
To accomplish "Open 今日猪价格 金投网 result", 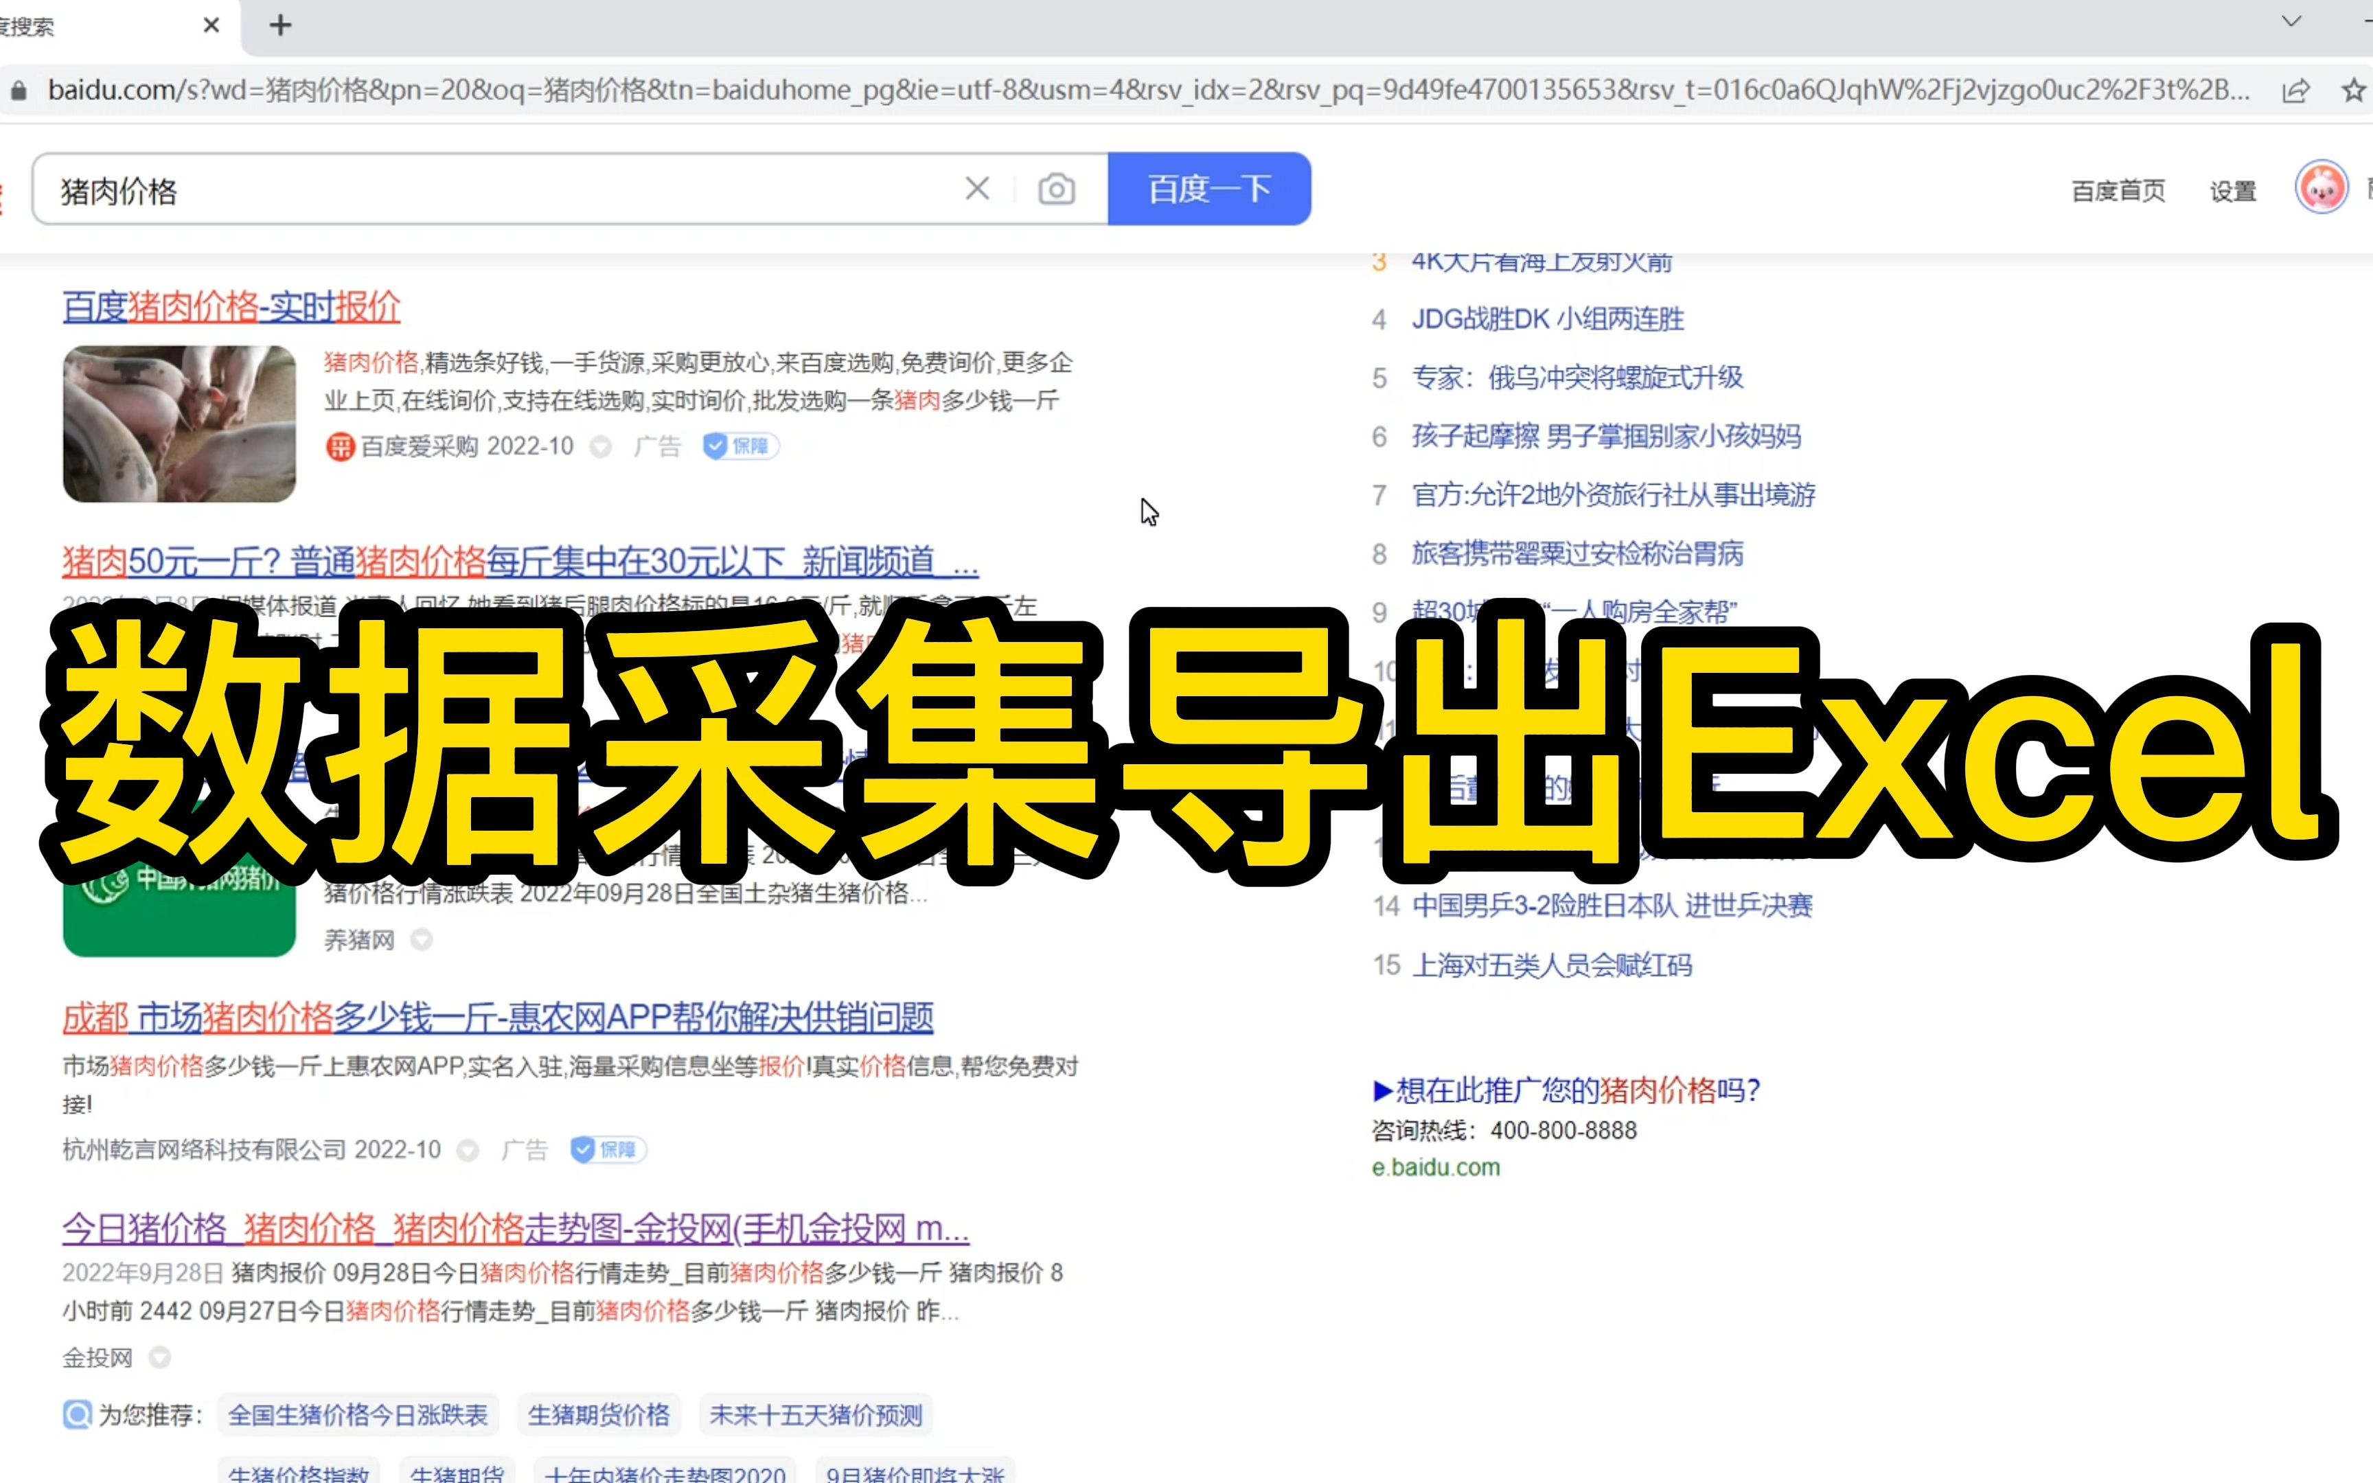I will point(516,1228).
